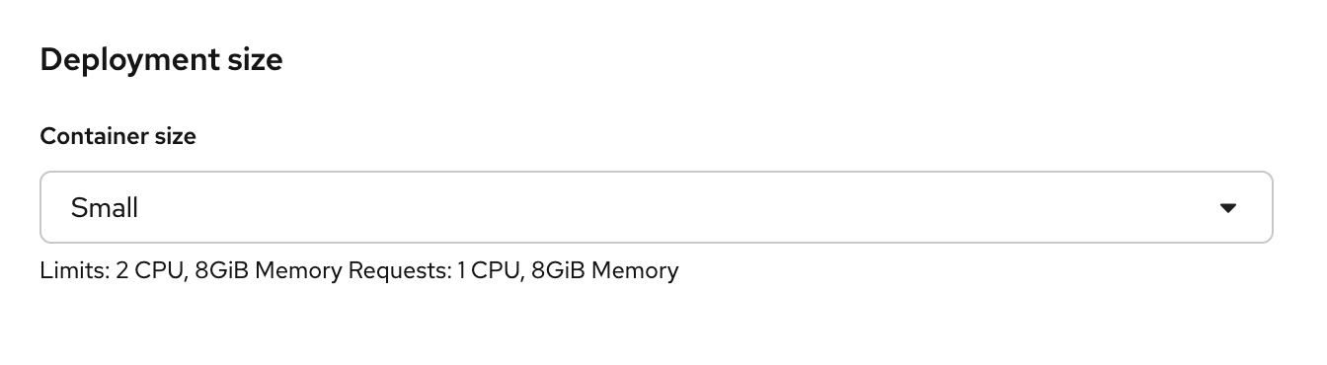Click the last '8GiB Memory' text after Requests
The image size is (1327, 365).
(x=604, y=270)
